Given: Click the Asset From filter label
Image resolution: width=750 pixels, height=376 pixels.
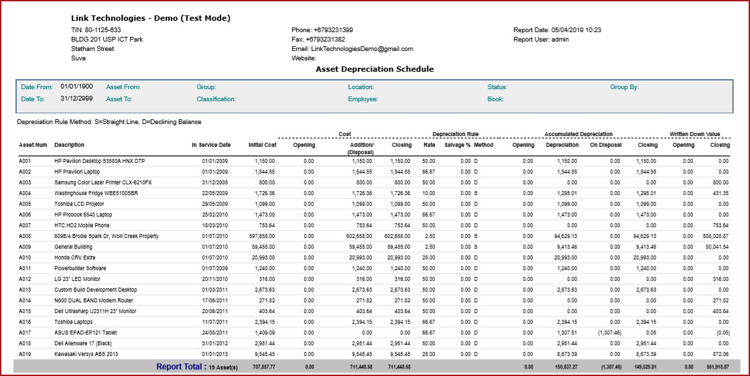Looking at the screenshot, I should point(123,87).
